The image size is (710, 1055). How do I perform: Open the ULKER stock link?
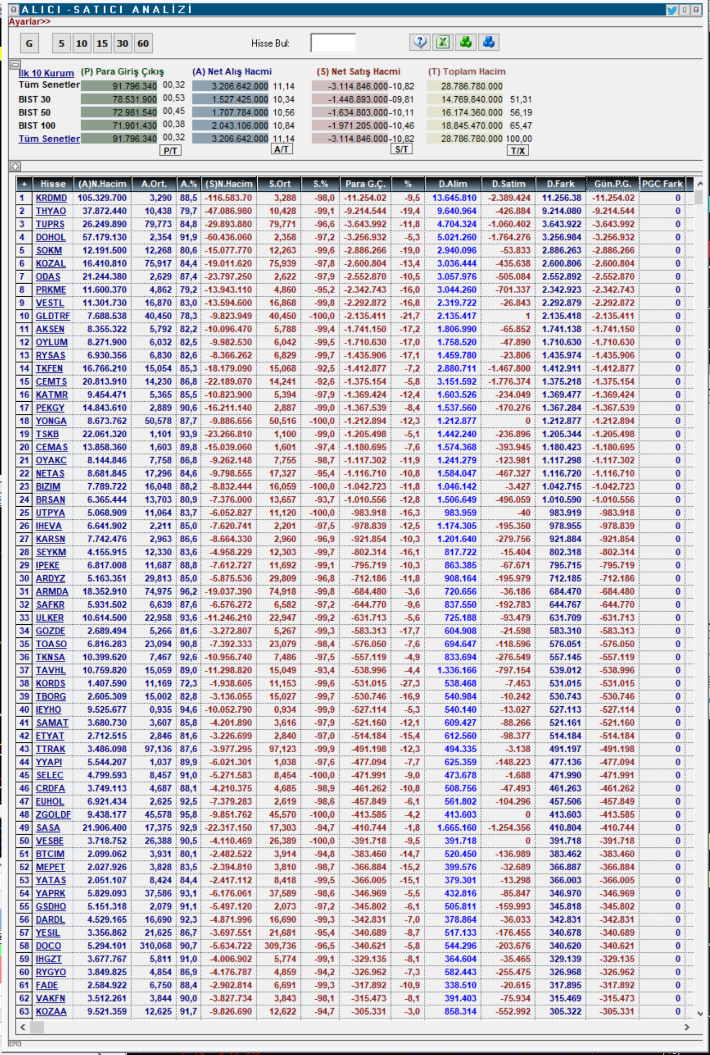[x=50, y=618]
